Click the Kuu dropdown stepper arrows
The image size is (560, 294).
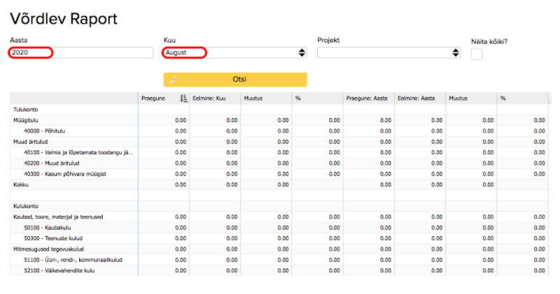point(301,52)
